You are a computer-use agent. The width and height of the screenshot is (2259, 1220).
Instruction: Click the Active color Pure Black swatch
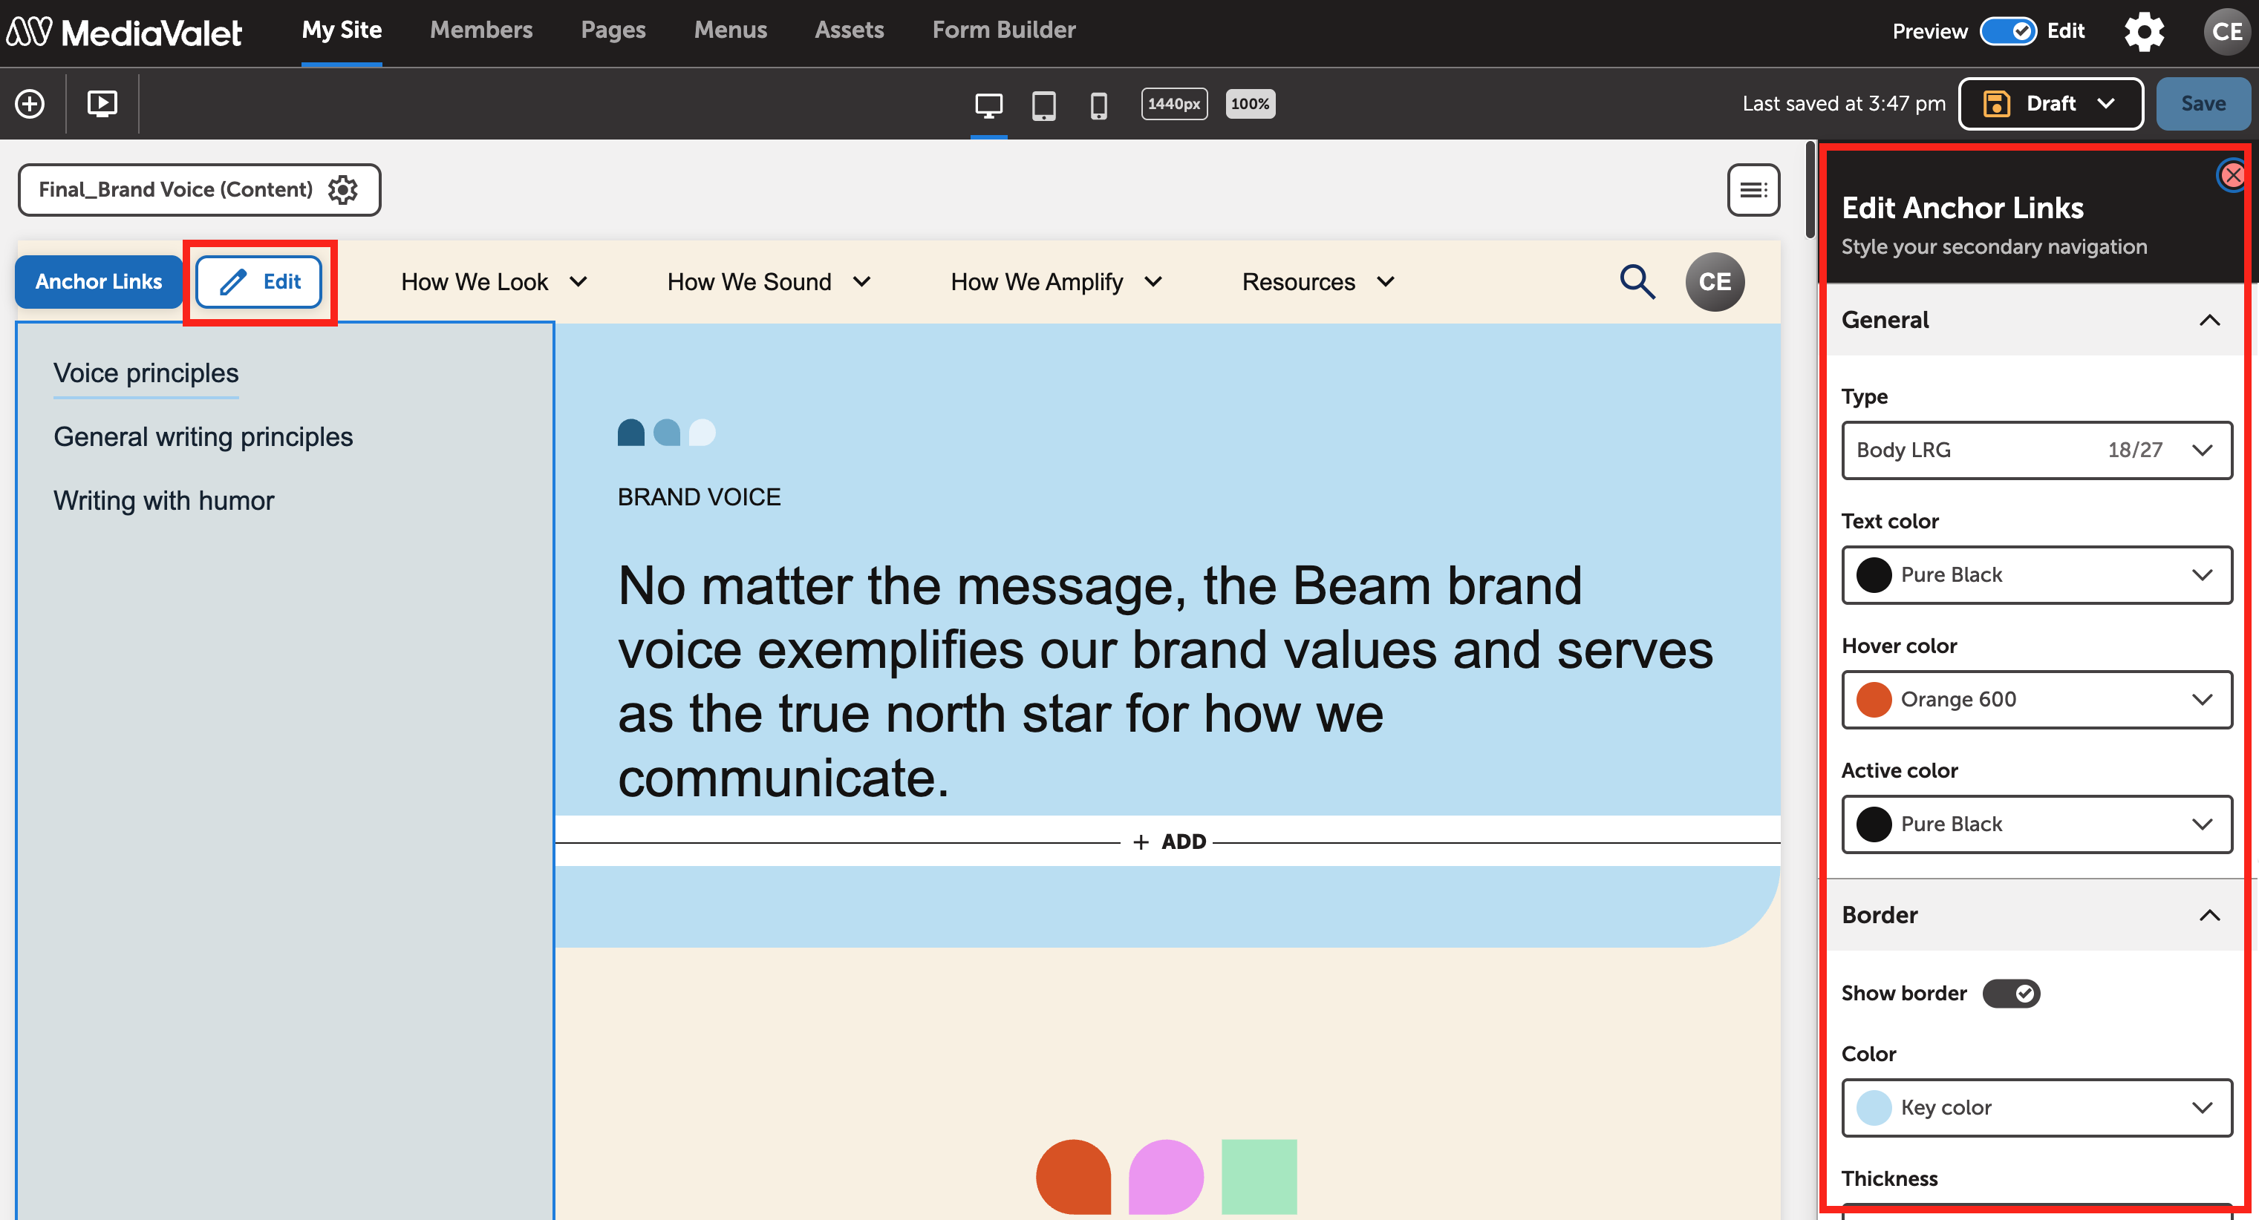1873,824
